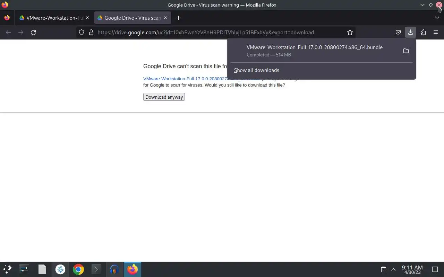Close the Google Drive - Virus scan tab

point(165,18)
